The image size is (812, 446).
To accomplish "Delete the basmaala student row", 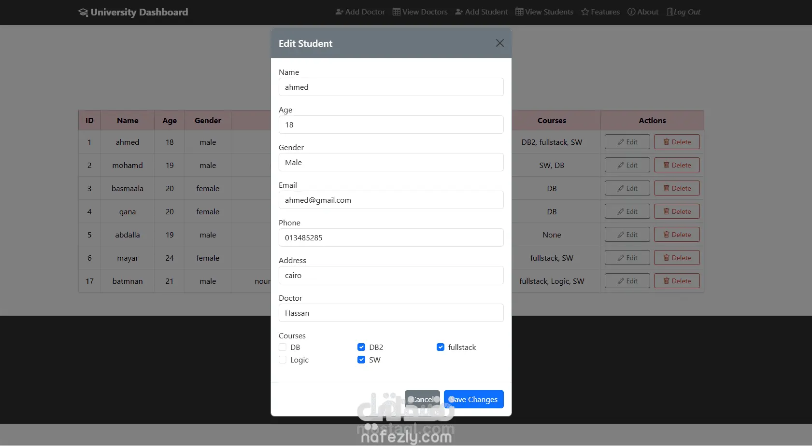I will point(677,188).
